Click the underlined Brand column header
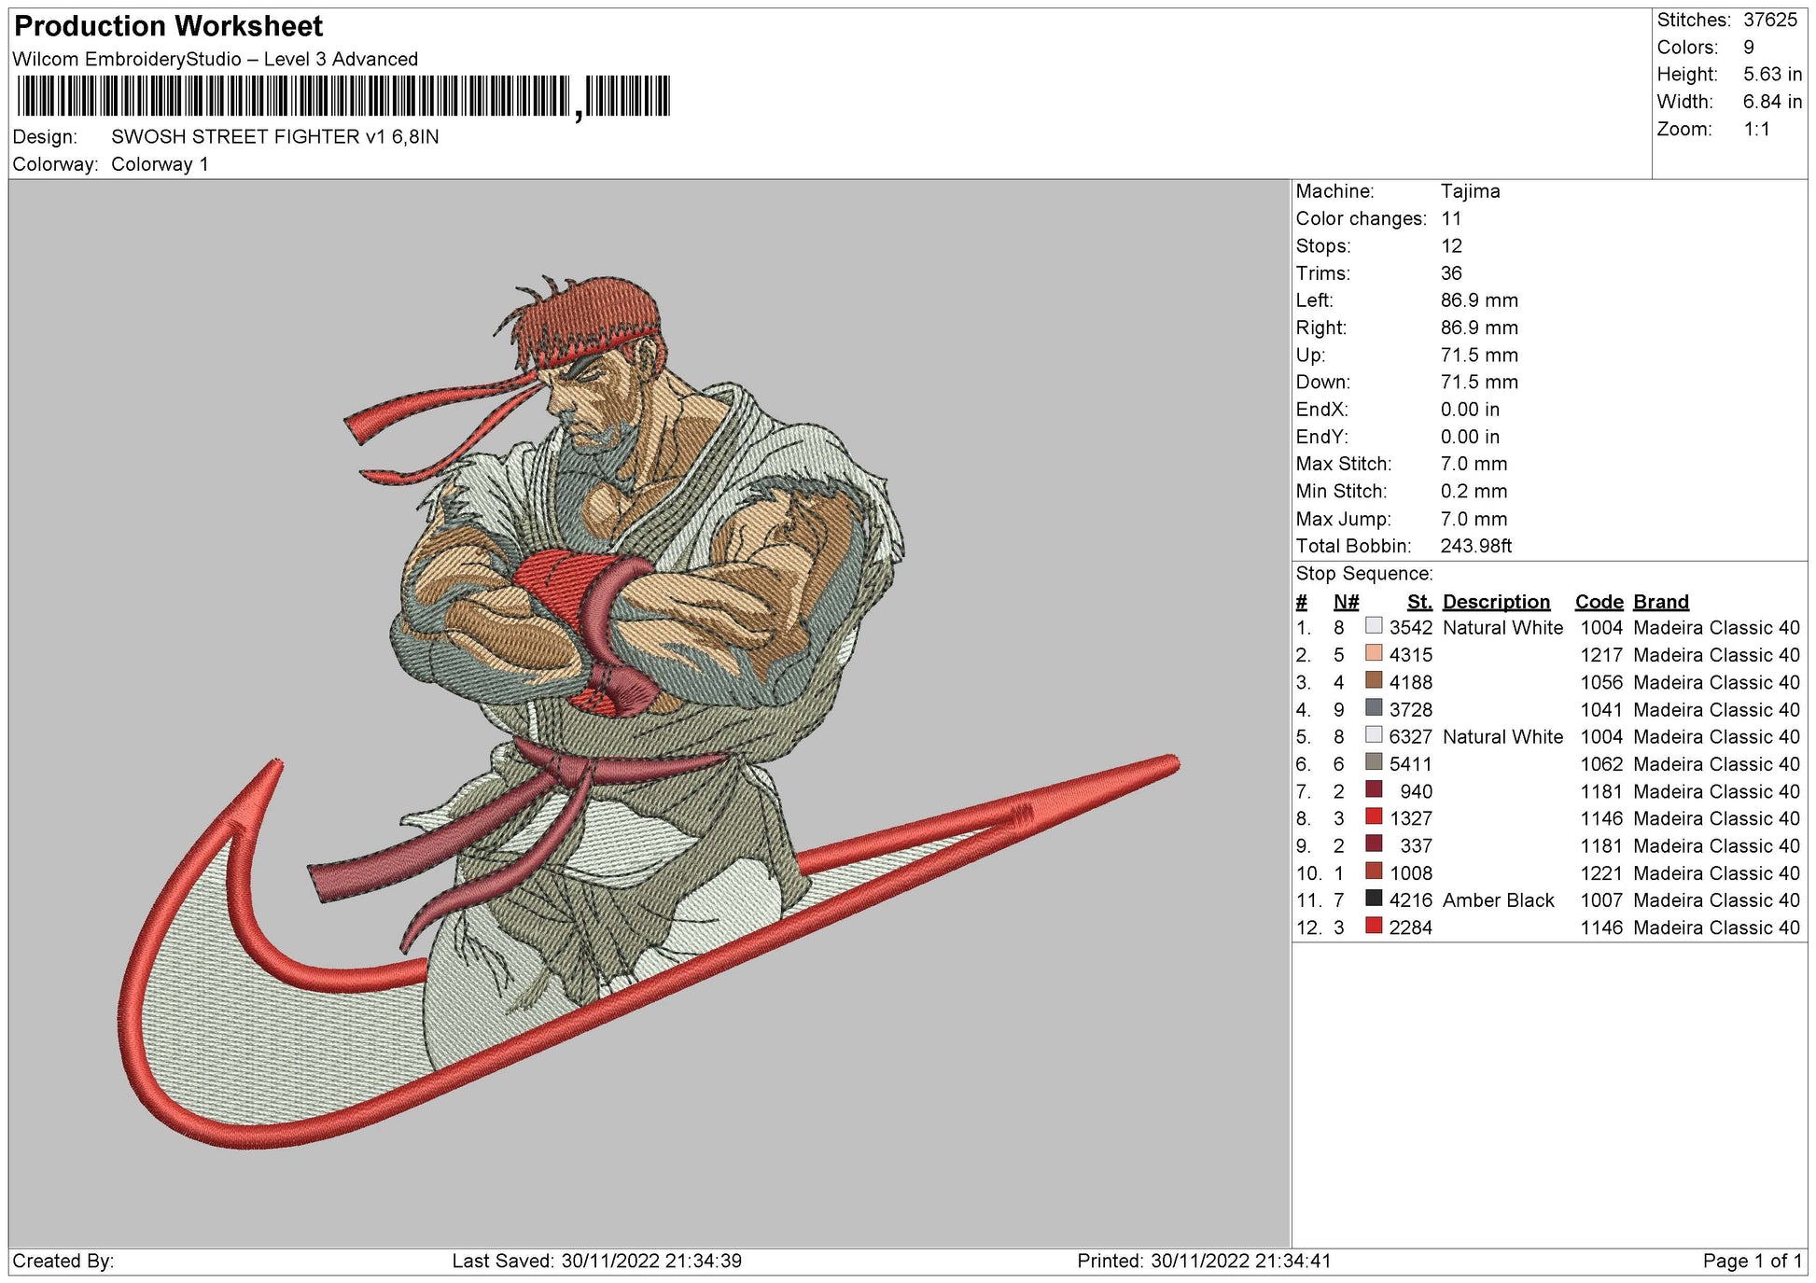 1660,602
